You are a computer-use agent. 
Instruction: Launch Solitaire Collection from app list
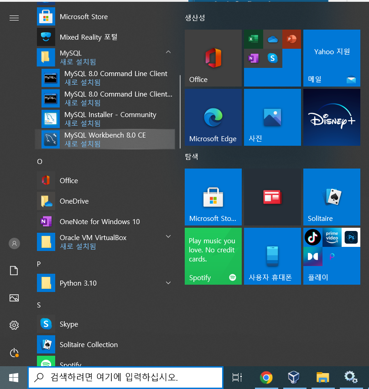[106, 344]
